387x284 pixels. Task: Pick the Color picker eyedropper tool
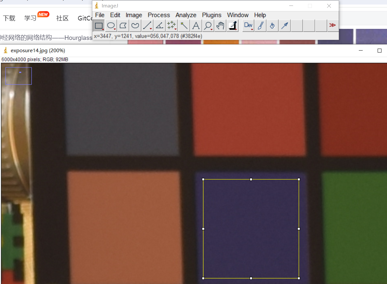[x=233, y=26]
